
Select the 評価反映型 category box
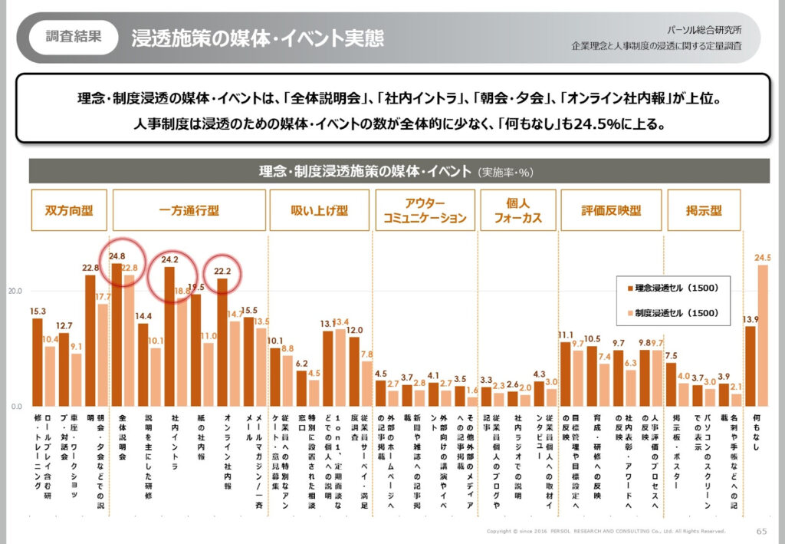point(610,210)
